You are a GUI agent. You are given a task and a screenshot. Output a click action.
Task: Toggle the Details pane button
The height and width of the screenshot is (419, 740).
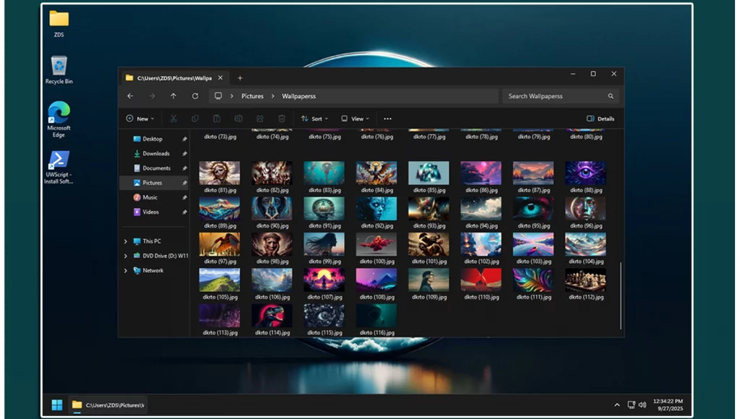601,118
